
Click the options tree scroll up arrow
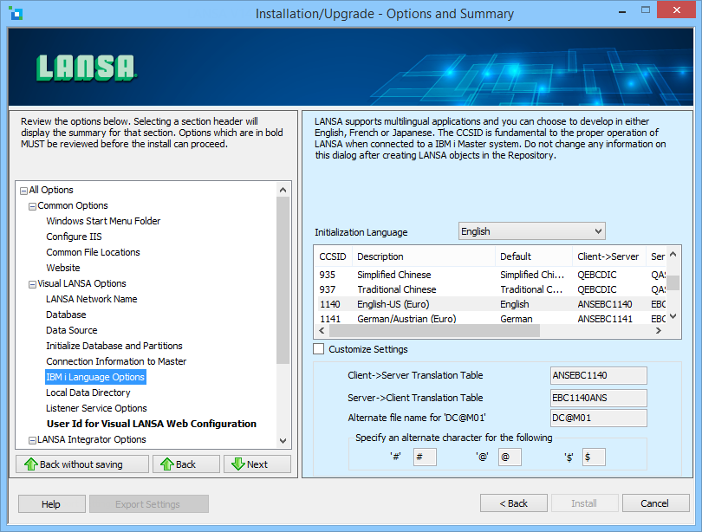283,190
